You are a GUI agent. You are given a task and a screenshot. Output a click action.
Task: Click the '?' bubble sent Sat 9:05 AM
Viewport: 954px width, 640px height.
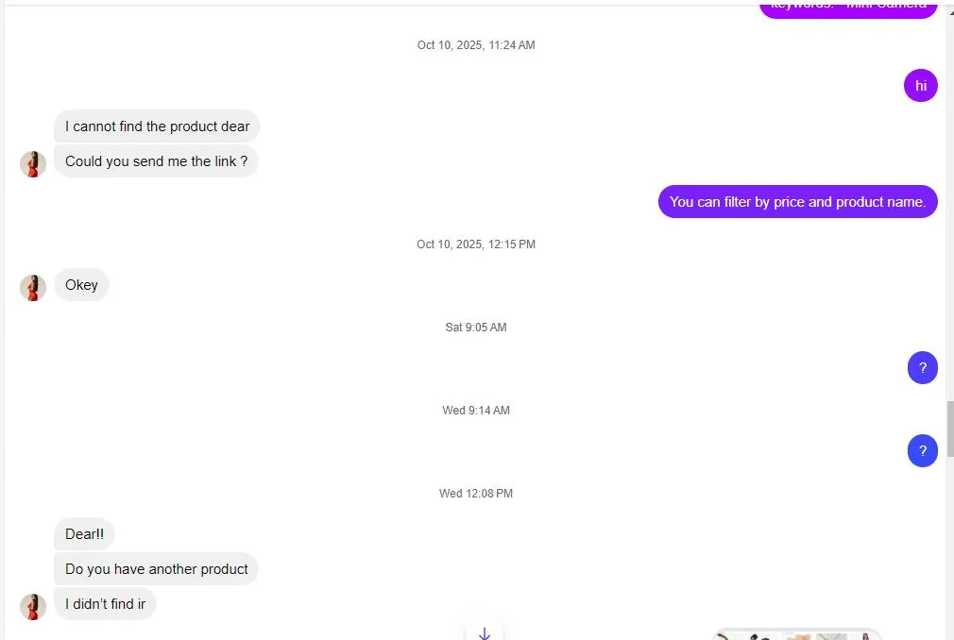point(922,368)
